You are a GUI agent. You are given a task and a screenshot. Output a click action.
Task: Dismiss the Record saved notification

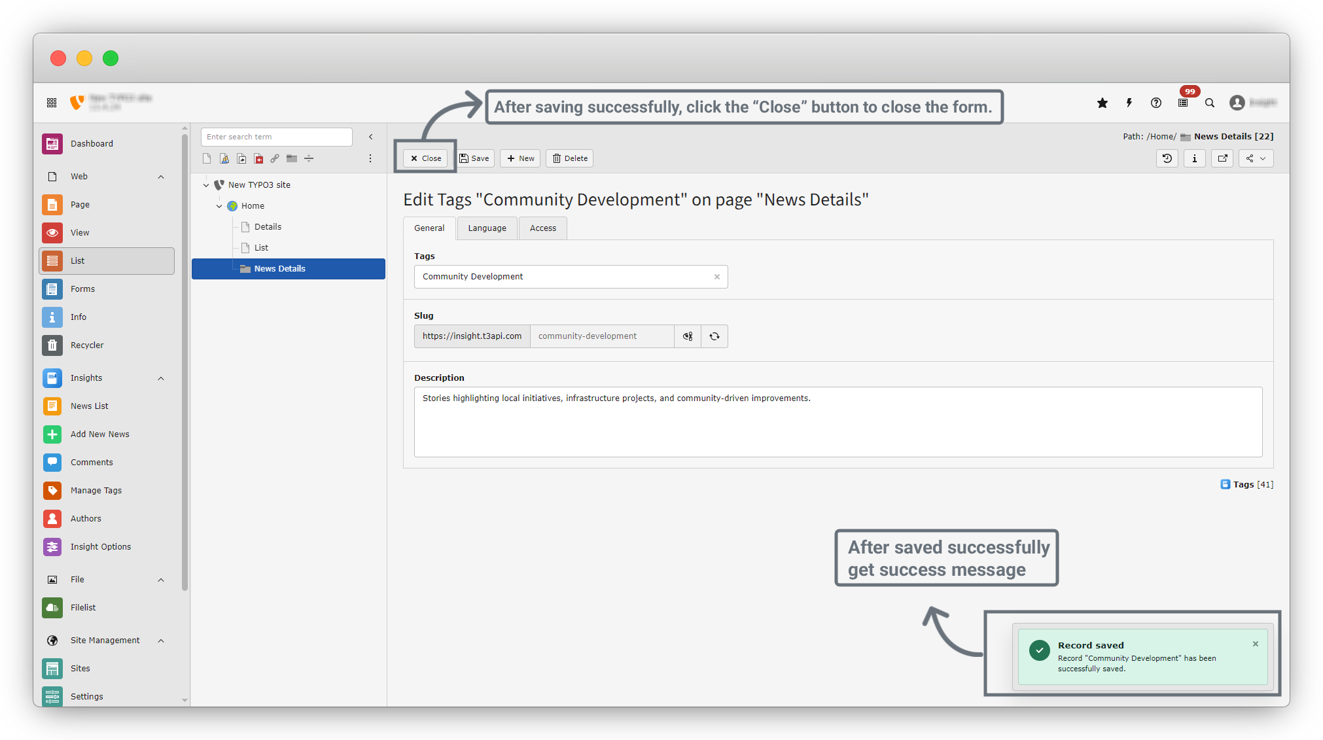[x=1256, y=644]
